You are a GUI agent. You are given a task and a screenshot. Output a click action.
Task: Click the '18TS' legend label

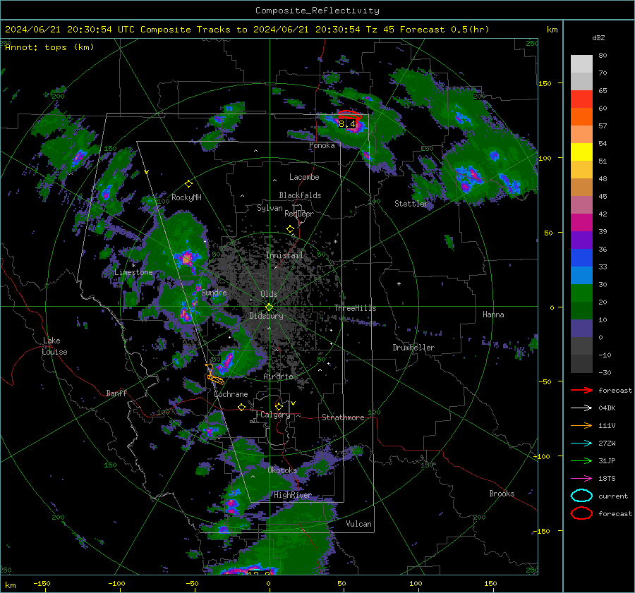607,479
